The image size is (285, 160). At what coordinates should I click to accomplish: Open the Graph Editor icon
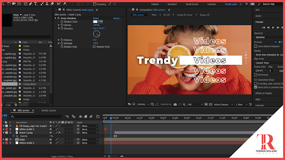pos(98,117)
